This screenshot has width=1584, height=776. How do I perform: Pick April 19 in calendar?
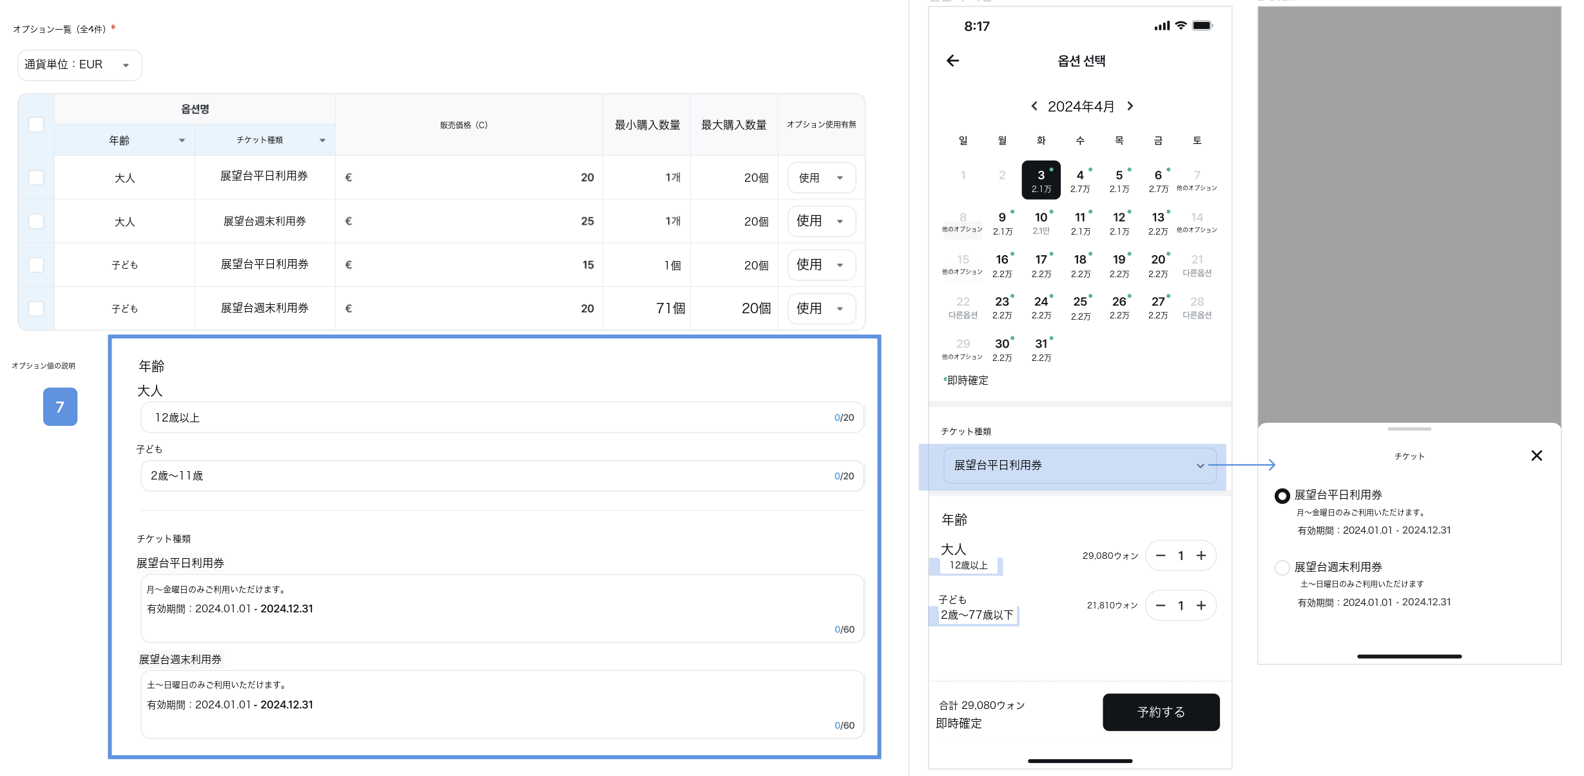(1119, 264)
